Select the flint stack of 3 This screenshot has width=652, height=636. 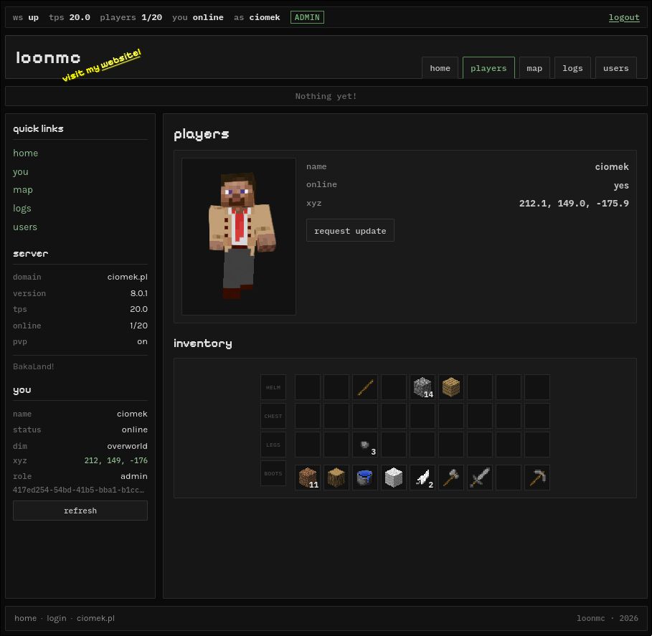365,445
